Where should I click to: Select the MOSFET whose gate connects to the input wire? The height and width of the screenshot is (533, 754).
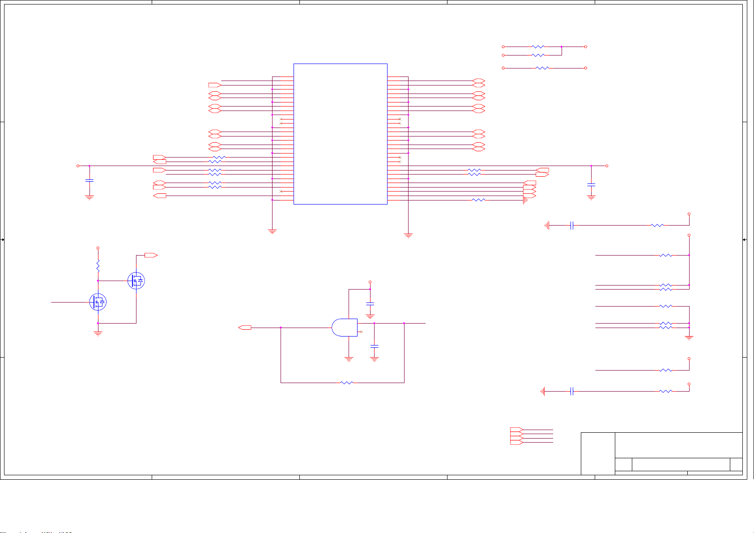coord(98,302)
